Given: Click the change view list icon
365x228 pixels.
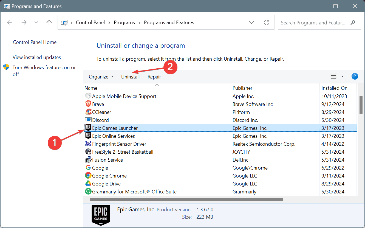Looking at the screenshot, I should pos(333,76).
